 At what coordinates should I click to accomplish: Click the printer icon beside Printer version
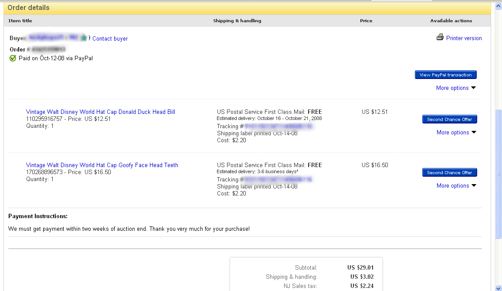coord(440,38)
